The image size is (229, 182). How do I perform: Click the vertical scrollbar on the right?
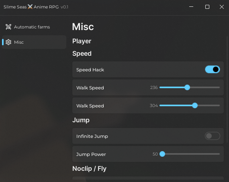click(227, 90)
